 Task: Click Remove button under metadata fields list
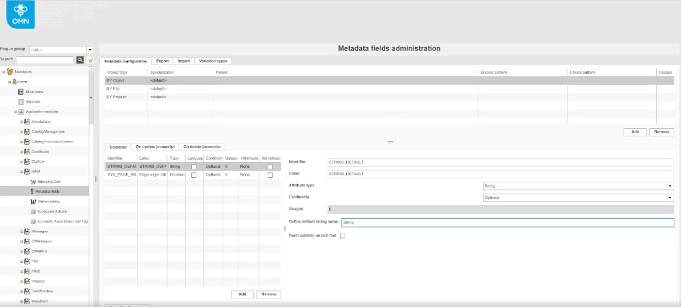(269, 294)
